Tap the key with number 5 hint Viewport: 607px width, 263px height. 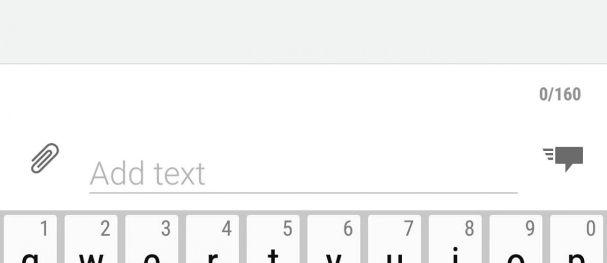[x=273, y=239]
